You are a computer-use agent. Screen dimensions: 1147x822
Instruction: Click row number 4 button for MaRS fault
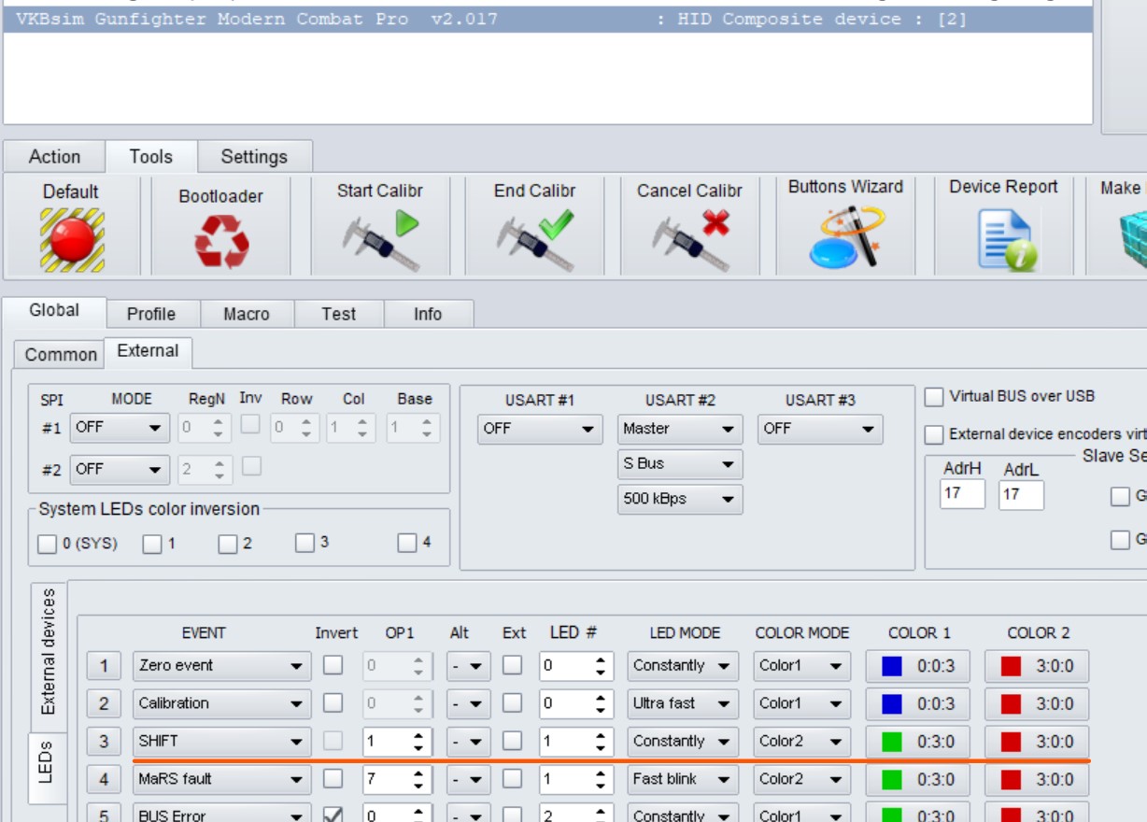[x=104, y=779]
